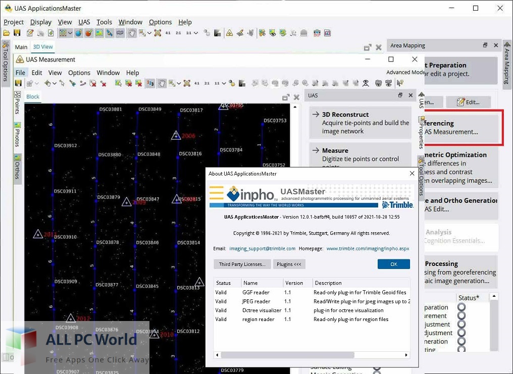This screenshot has height=374, width=513.
Task: Select the Octree visualizer plugin row
Action: click(312, 310)
